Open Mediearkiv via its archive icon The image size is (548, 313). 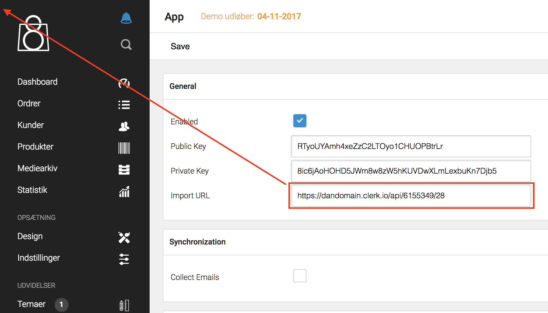pyautogui.click(x=124, y=169)
